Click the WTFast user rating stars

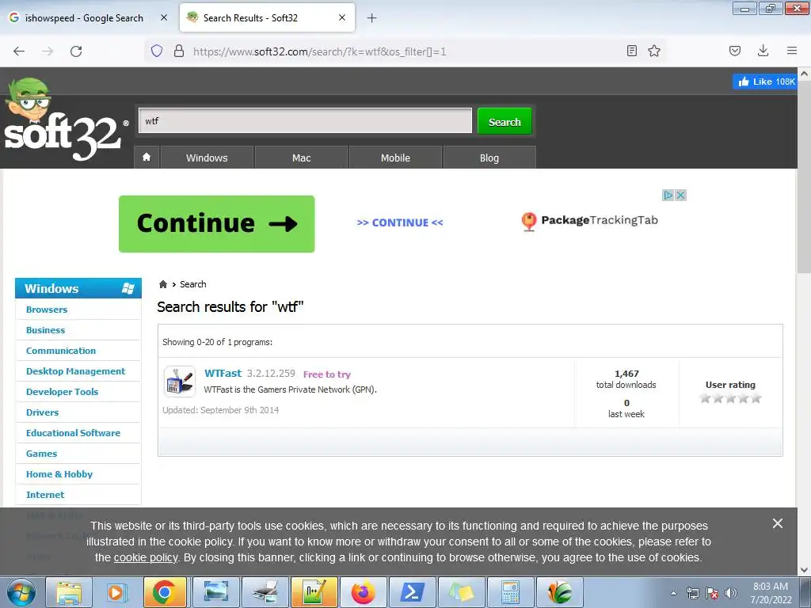coord(730,398)
